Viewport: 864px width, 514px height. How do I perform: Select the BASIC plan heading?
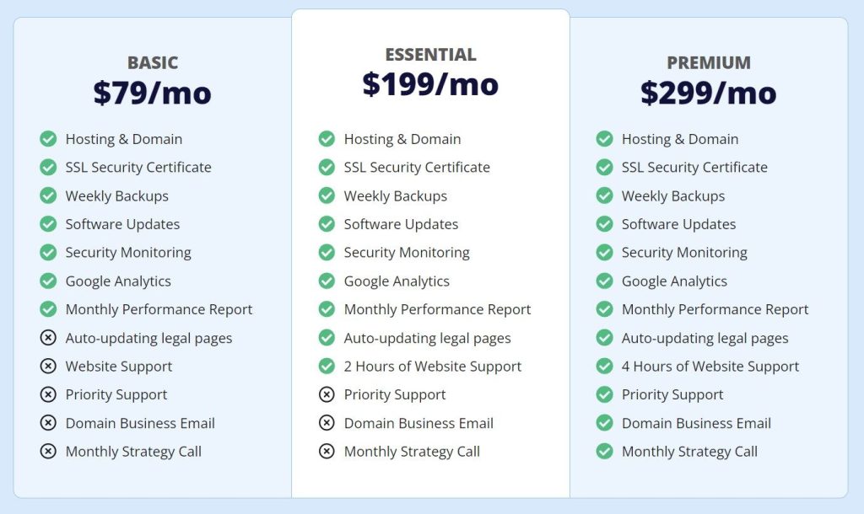click(153, 62)
